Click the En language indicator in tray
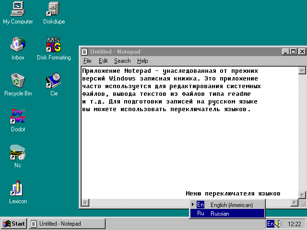The height and width of the screenshot is (230, 307). (270, 224)
